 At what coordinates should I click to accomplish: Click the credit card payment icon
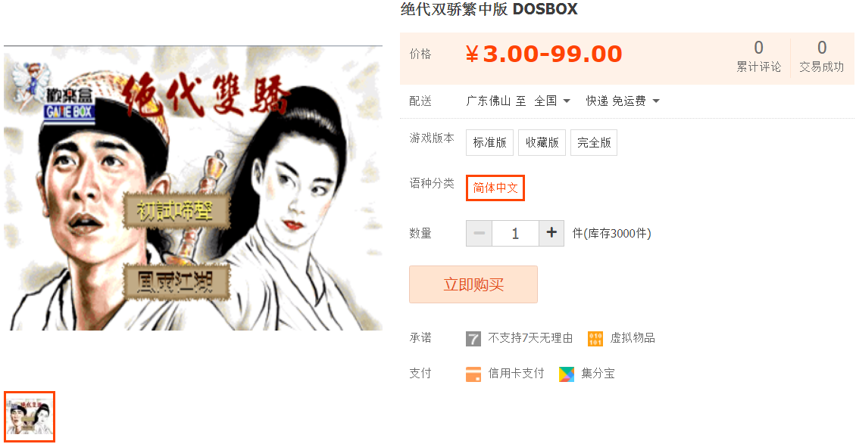tap(473, 374)
